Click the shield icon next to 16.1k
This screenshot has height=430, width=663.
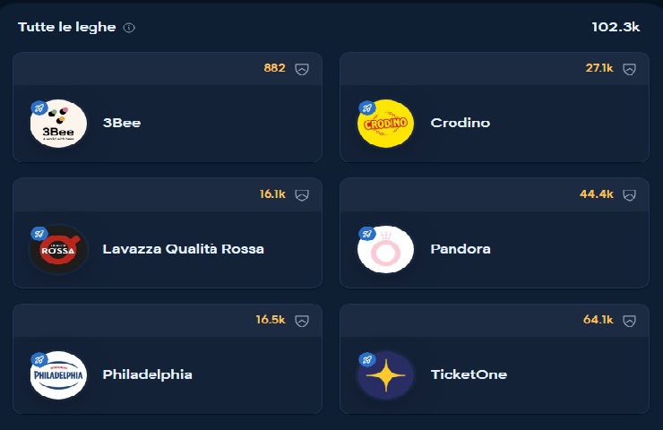coord(302,195)
